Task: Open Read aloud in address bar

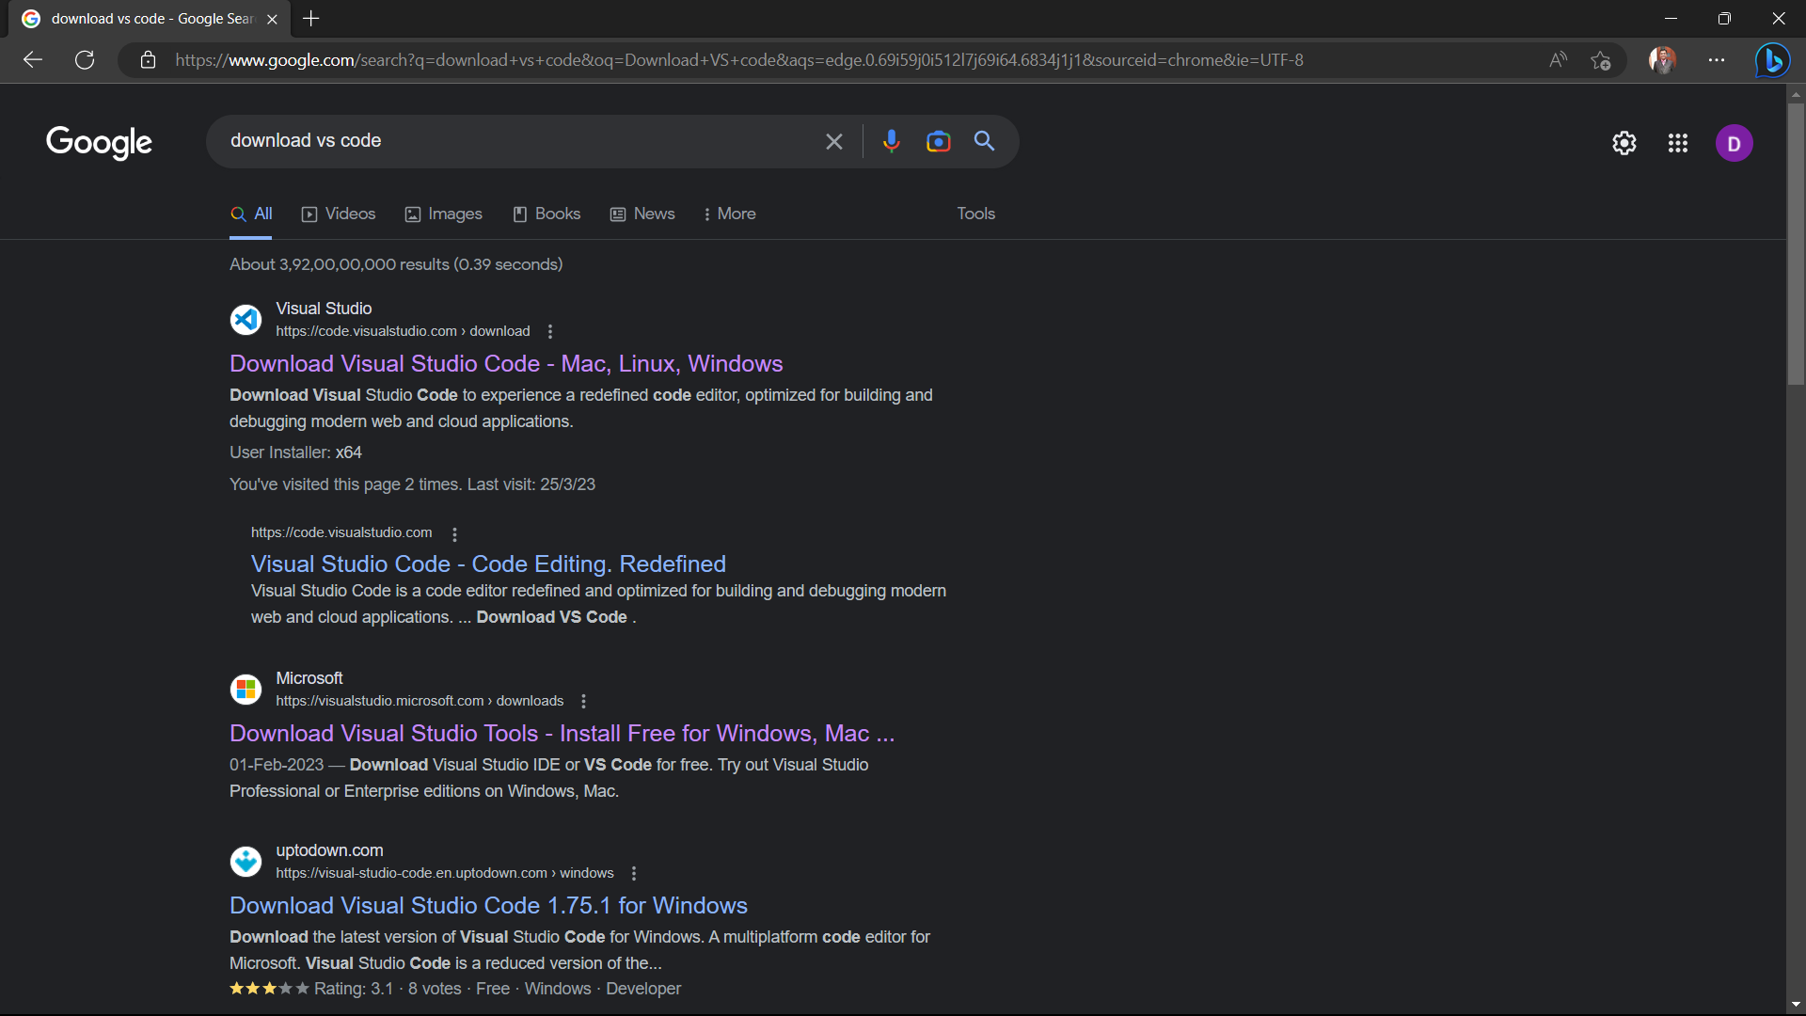Action: click(1558, 60)
